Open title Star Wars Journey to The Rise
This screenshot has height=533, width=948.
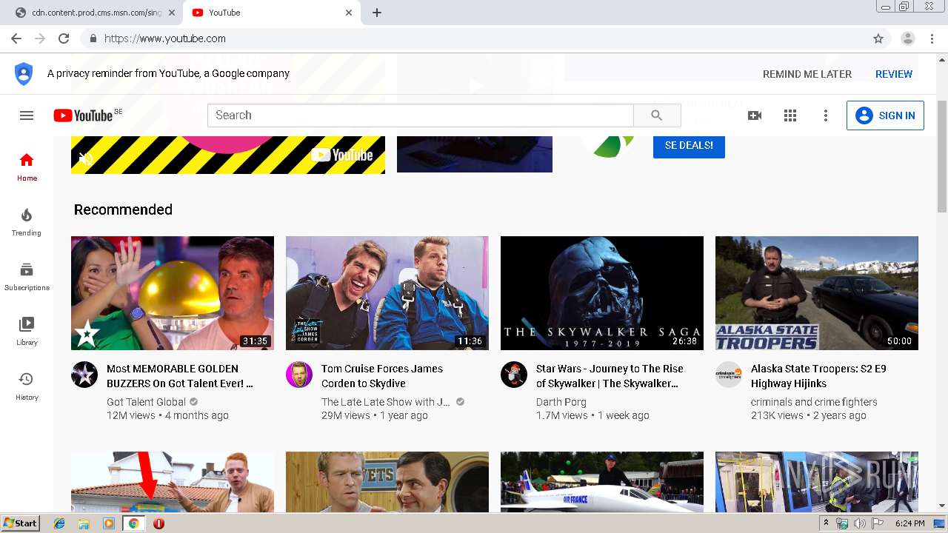(x=610, y=376)
